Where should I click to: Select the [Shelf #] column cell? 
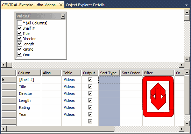tap(29, 80)
